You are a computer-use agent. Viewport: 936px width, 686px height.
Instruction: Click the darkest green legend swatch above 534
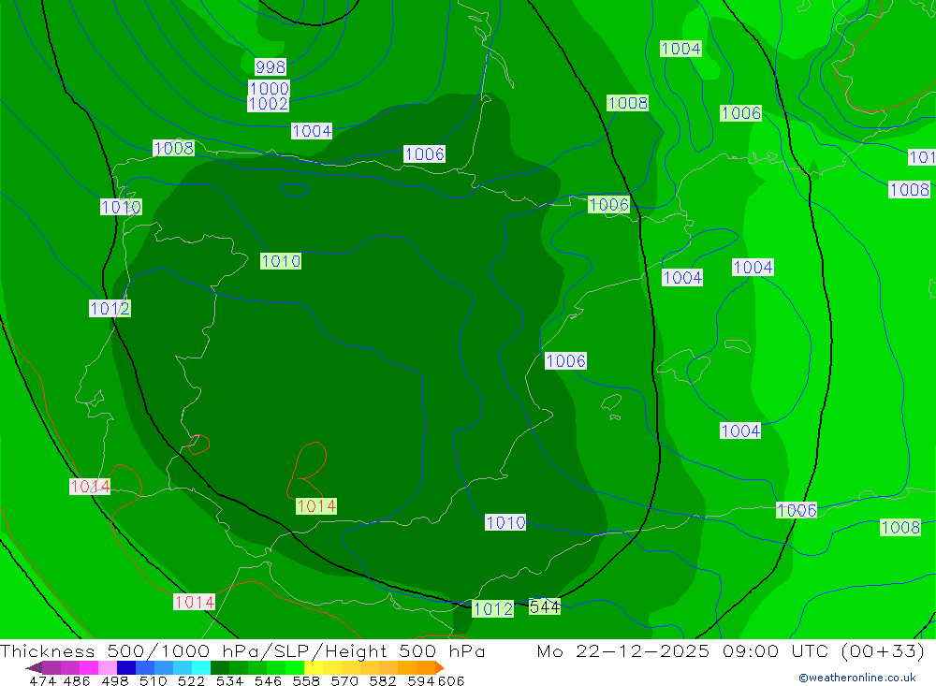tap(220, 667)
